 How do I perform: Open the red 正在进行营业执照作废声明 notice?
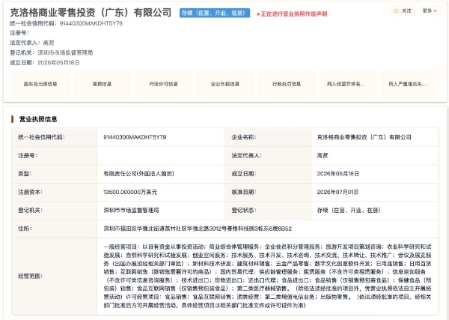pos(292,13)
